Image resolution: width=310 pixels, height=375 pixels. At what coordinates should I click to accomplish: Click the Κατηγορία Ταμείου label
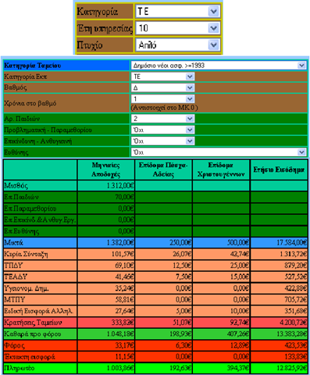[x=33, y=66]
